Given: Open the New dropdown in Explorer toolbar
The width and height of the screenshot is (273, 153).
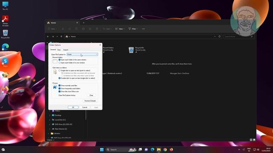Looking at the screenshot, I should pyautogui.click(x=52, y=29).
